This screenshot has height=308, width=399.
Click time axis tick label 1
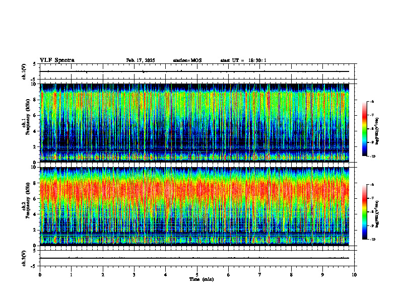pos(71,275)
